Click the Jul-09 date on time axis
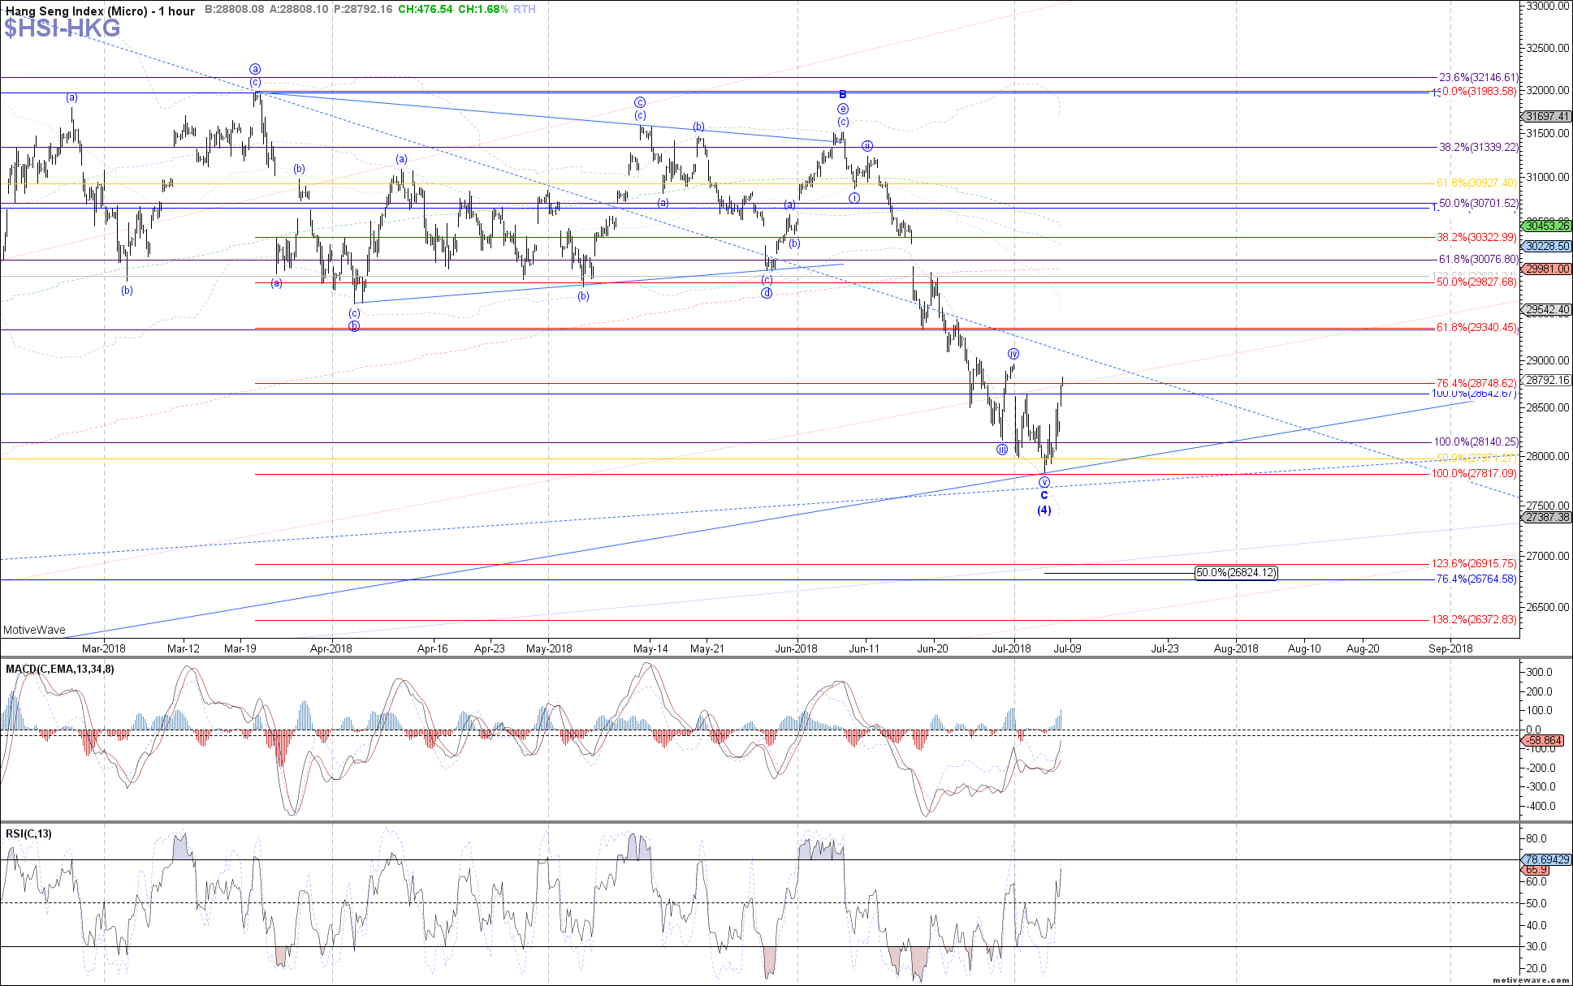Screen dimensions: 1573x986 coord(1067,648)
